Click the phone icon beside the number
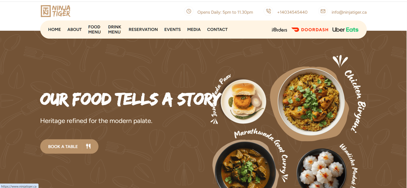Image resolution: width=407 pixels, height=188 pixels. pyautogui.click(x=268, y=11)
